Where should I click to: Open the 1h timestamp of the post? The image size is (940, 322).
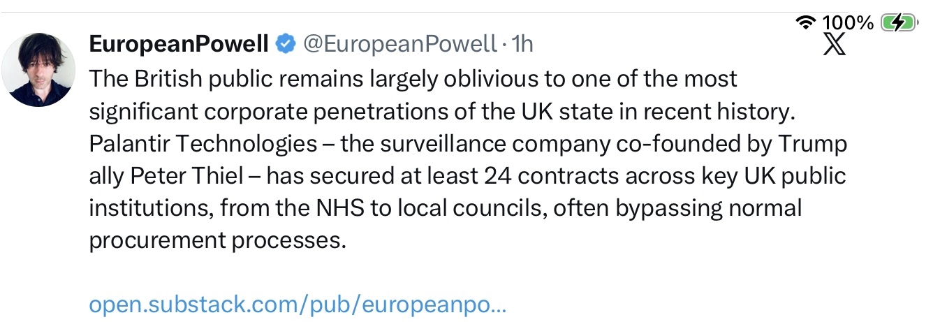click(522, 45)
